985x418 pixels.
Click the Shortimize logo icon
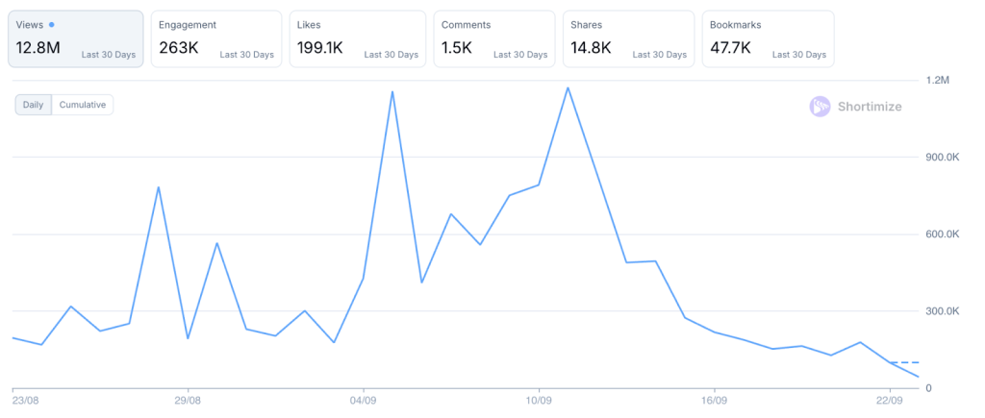coord(820,107)
